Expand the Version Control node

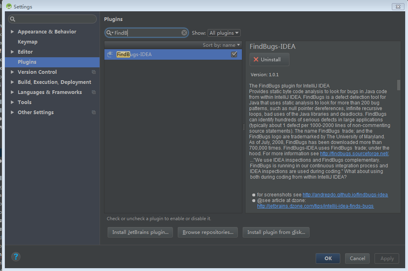click(12, 72)
